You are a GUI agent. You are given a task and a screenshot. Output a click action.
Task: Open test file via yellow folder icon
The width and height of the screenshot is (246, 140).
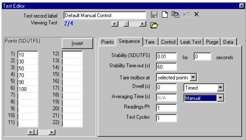(x=154, y=25)
